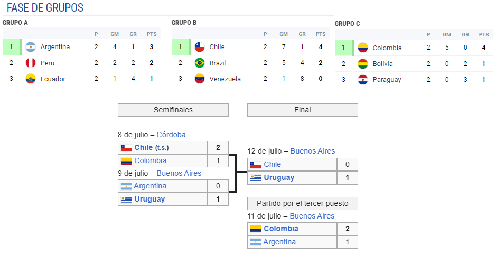Click the PTS column header in Grupo A
This screenshot has width=496, height=256.
(152, 34)
